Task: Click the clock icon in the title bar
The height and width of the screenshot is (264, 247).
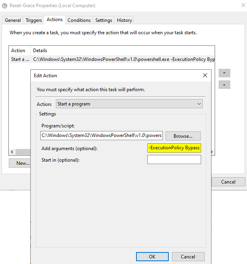Action: 4,6
